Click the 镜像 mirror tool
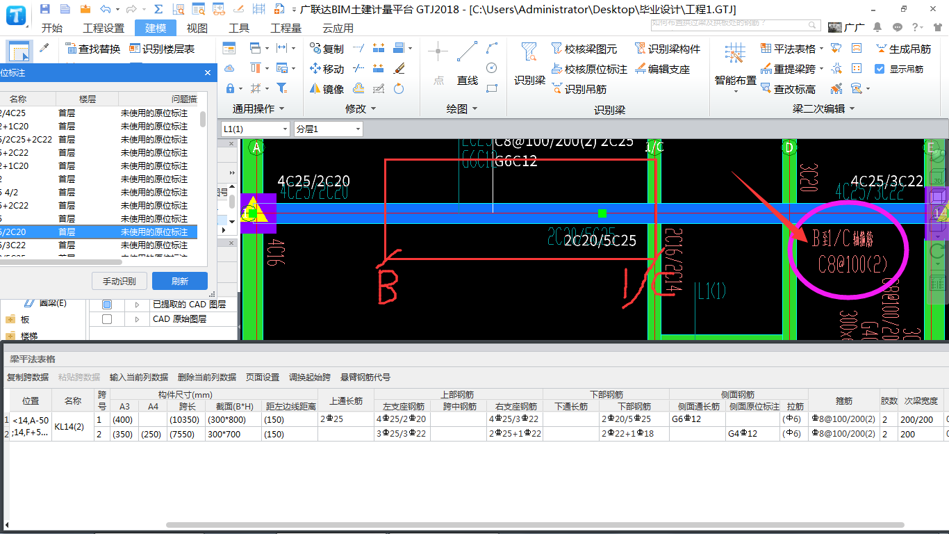 pyautogui.click(x=326, y=89)
